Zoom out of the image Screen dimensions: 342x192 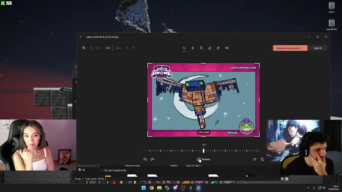91,48
